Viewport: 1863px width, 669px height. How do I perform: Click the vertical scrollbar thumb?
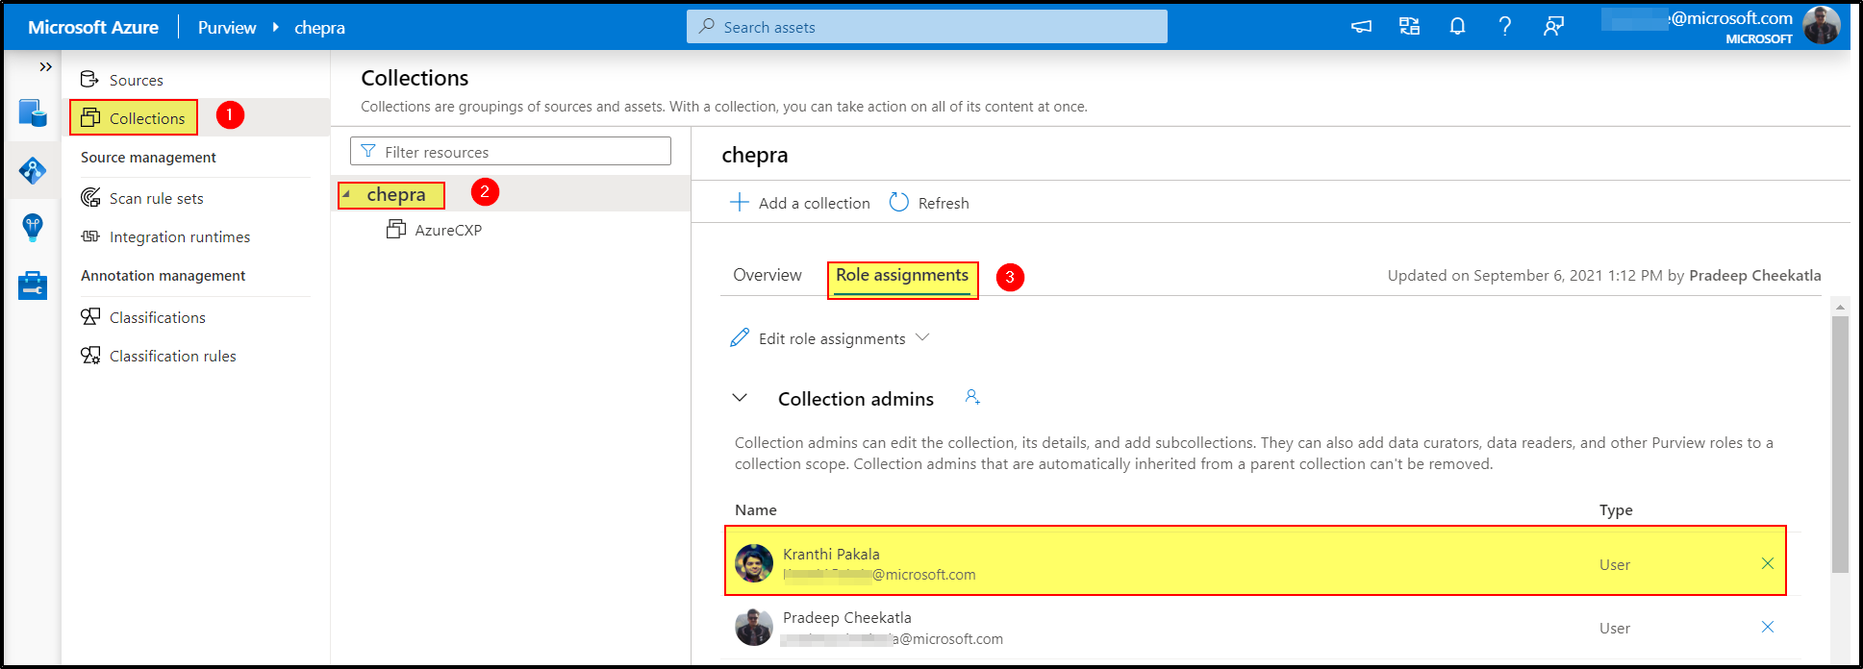tap(1840, 444)
